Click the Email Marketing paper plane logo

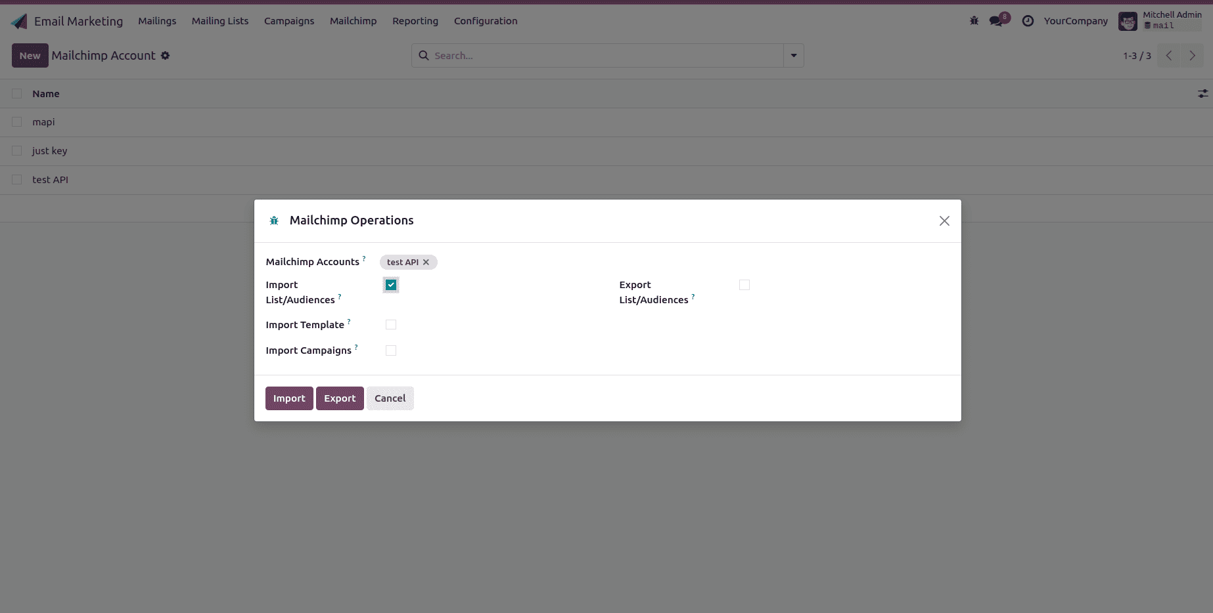click(x=20, y=21)
